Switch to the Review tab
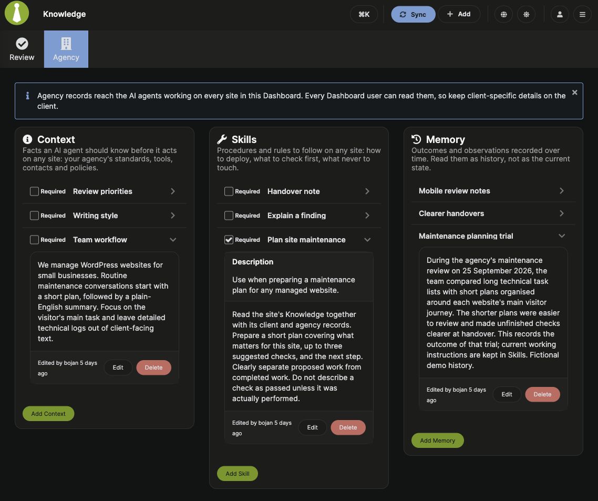 tap(22, 49)
